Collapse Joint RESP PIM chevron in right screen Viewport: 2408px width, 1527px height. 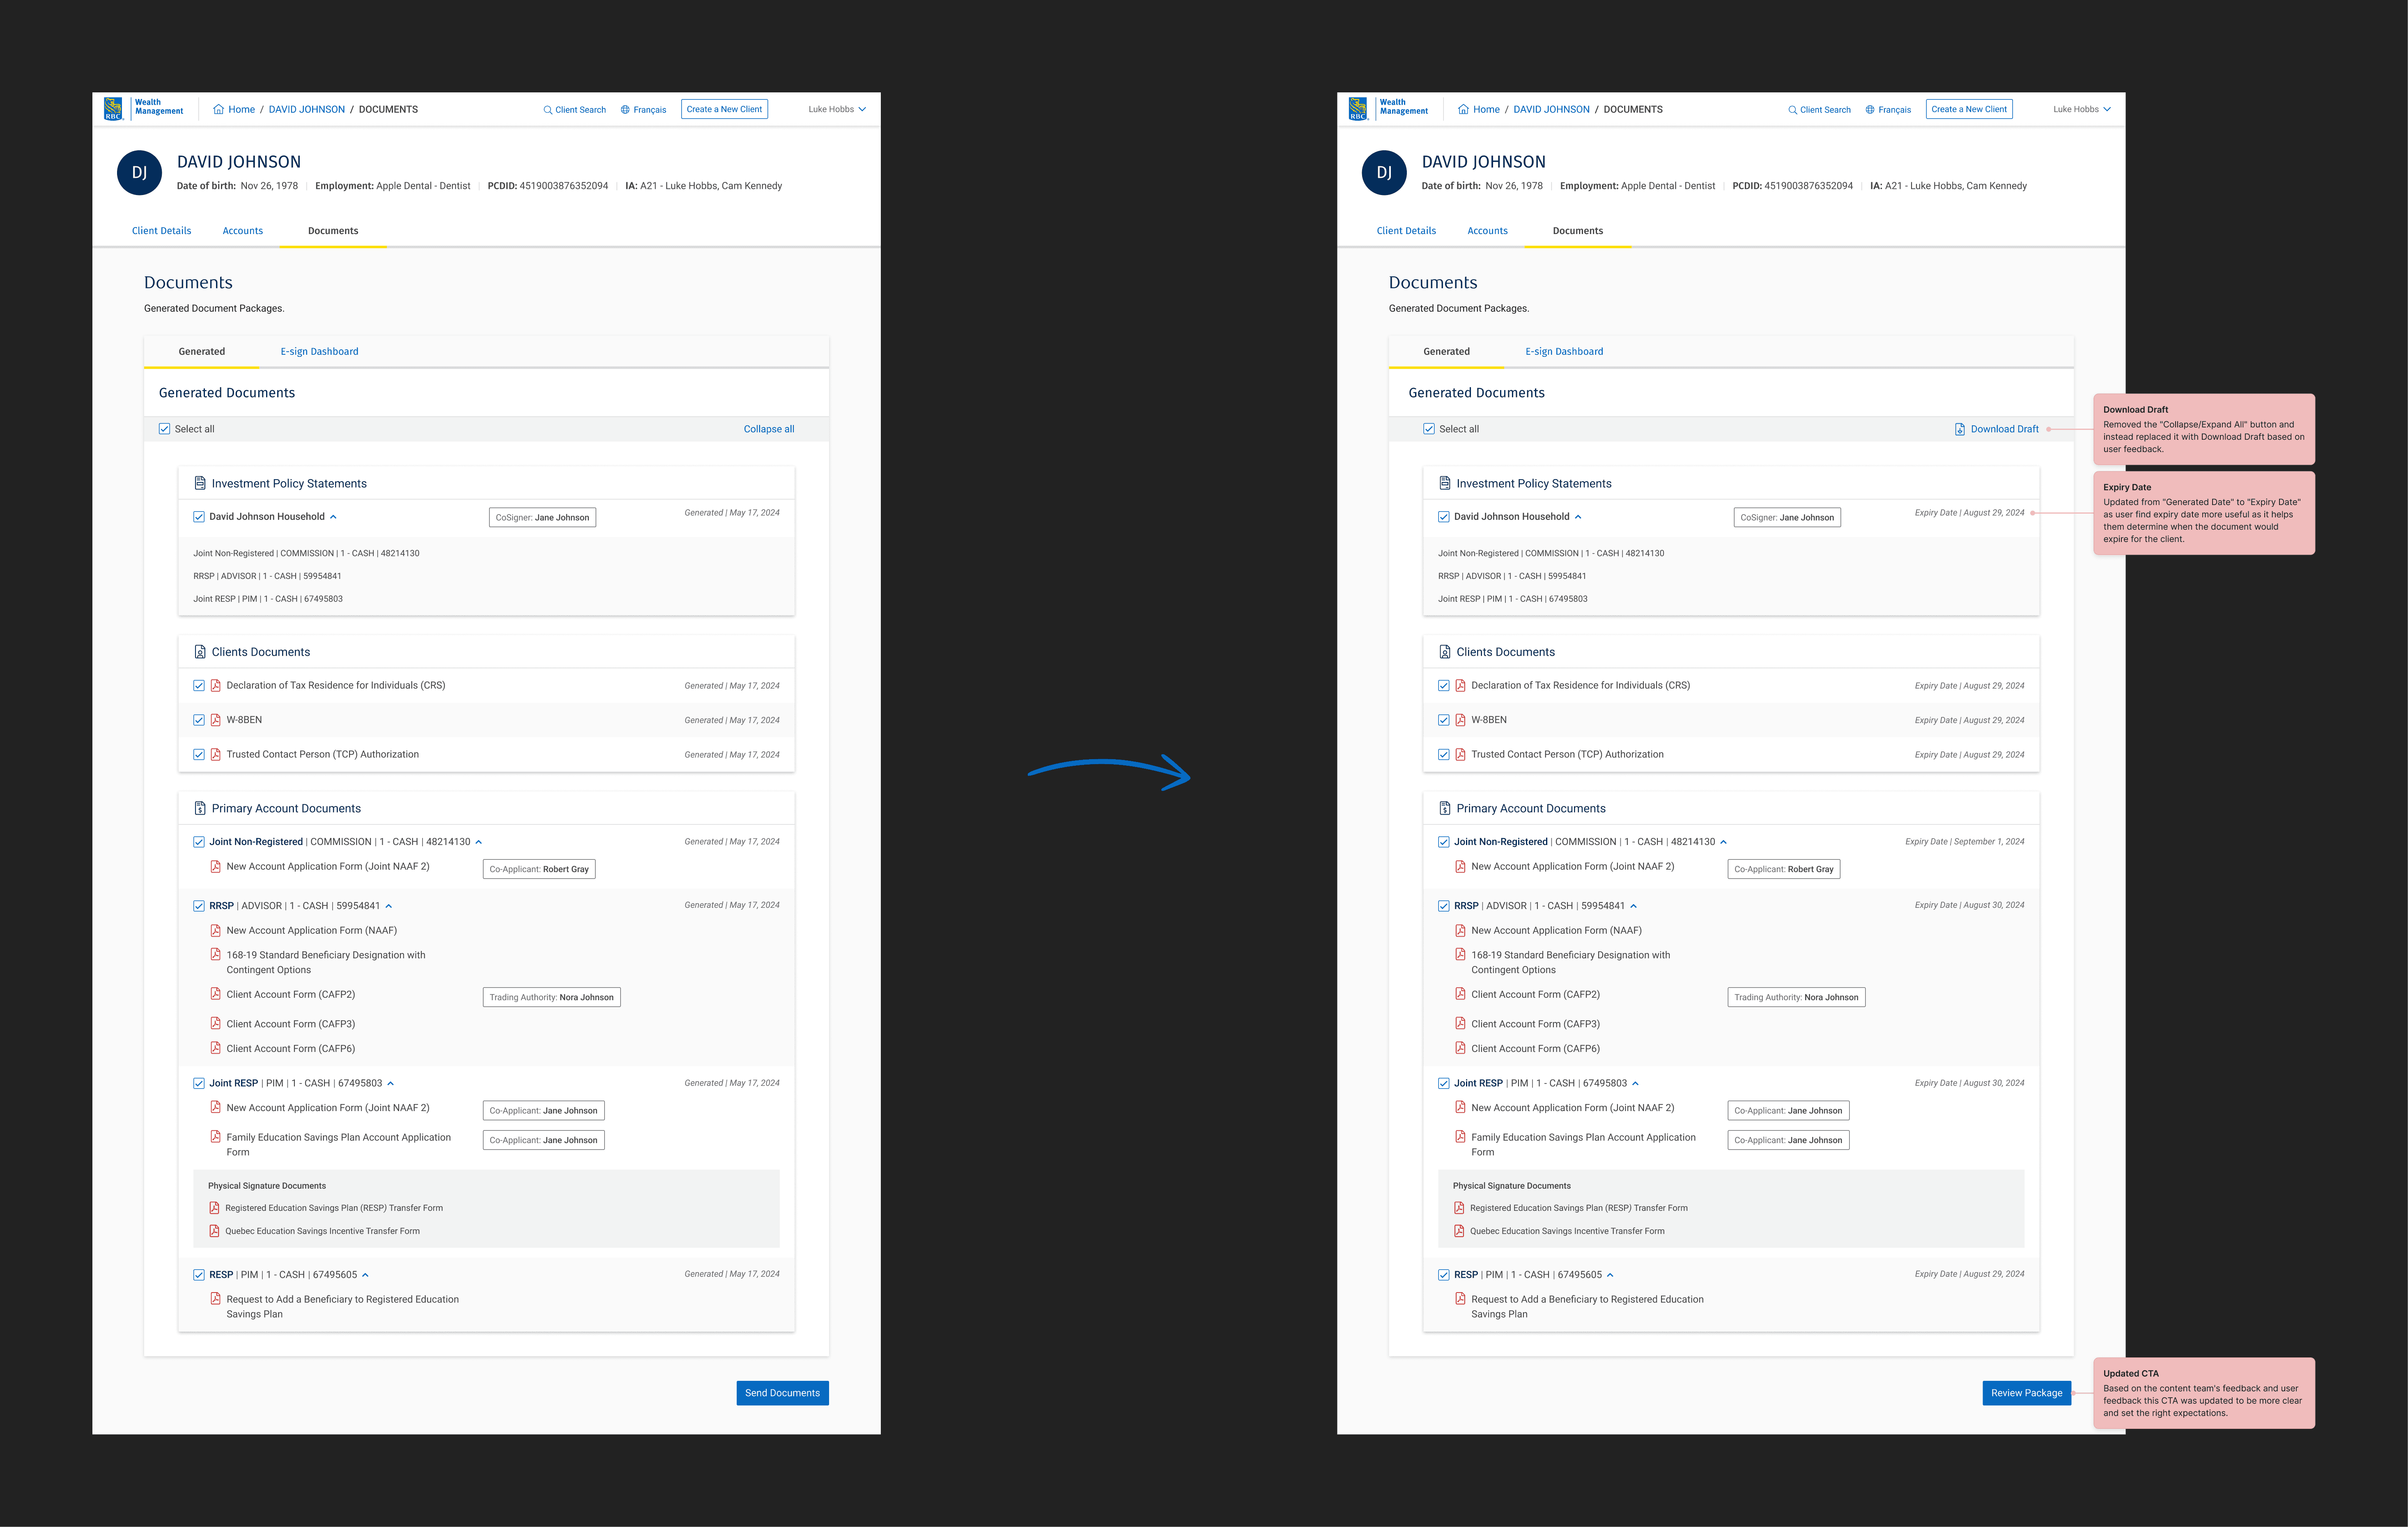point(1635,1083)
